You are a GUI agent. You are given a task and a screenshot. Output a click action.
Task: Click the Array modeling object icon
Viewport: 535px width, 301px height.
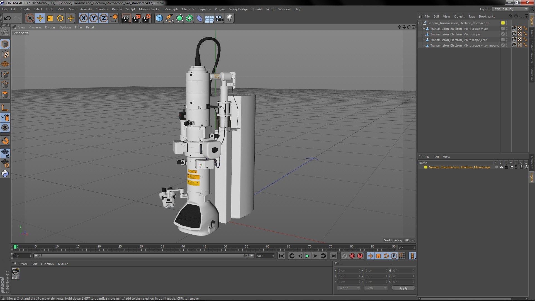pos(189,18)
